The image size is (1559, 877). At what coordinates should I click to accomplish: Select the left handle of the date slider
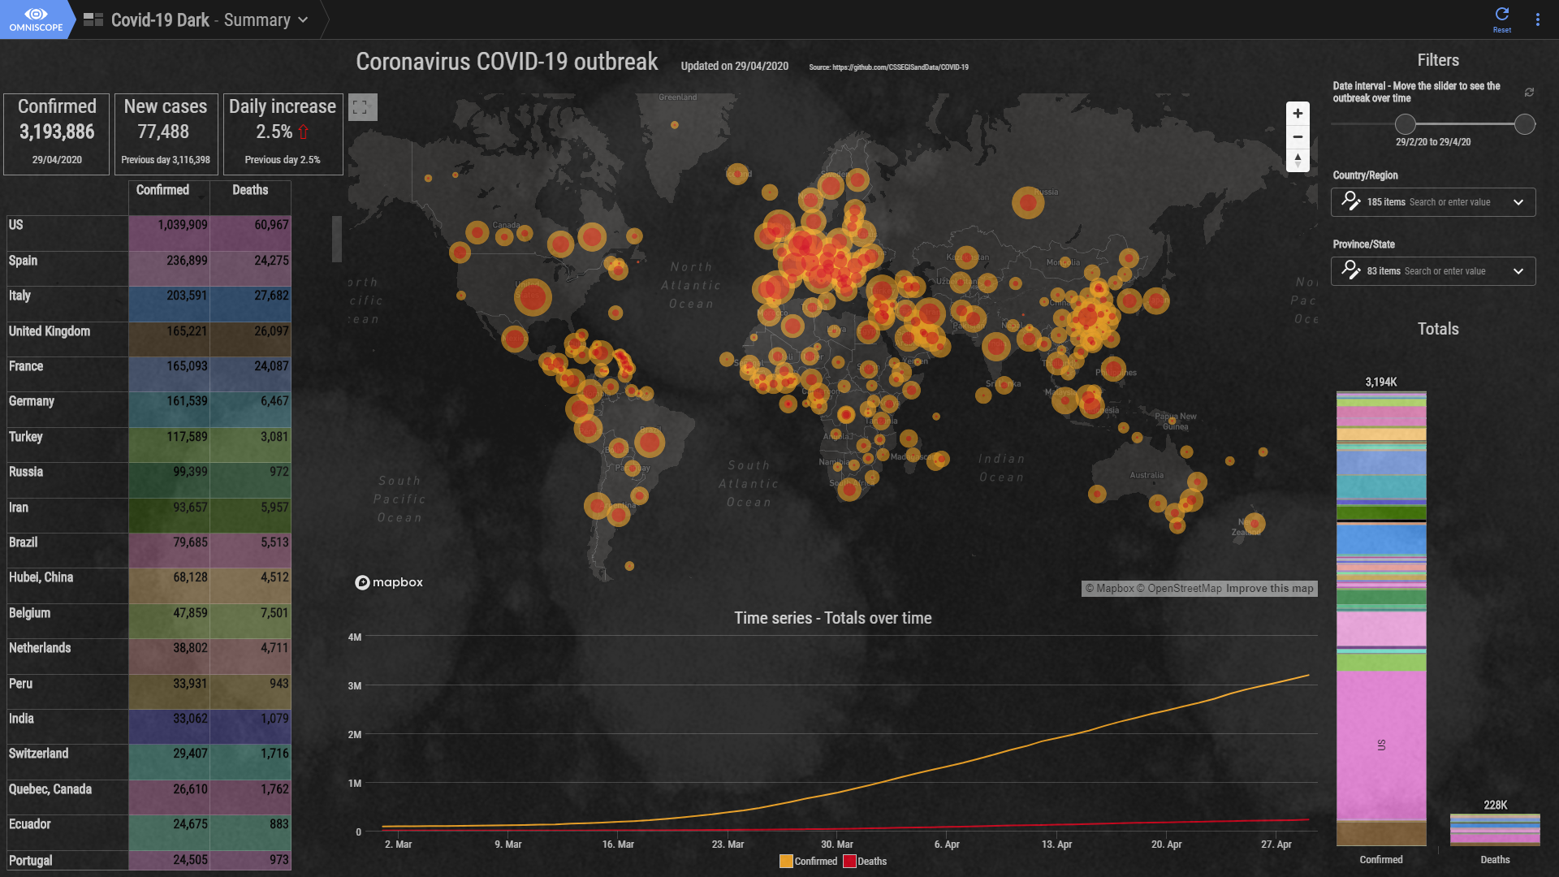point(1405,124)
